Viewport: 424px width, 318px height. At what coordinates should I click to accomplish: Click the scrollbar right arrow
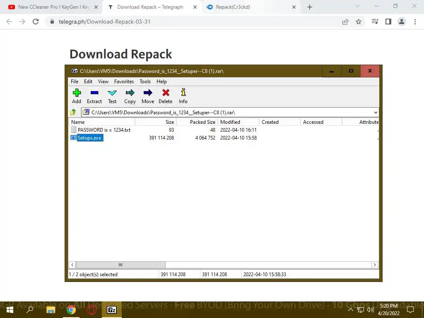pos(375,265)
